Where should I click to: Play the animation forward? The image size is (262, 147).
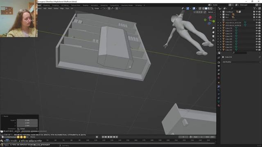(x=111, y=137)
